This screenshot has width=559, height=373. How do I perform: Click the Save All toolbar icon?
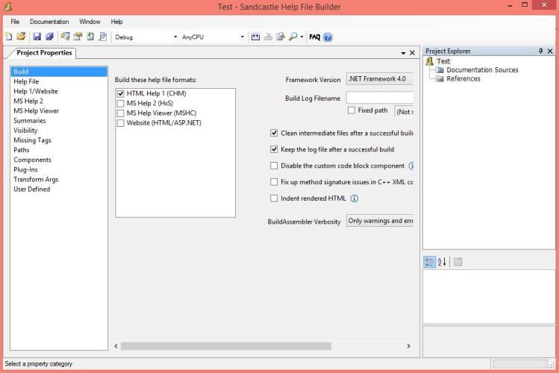[49, 37]
